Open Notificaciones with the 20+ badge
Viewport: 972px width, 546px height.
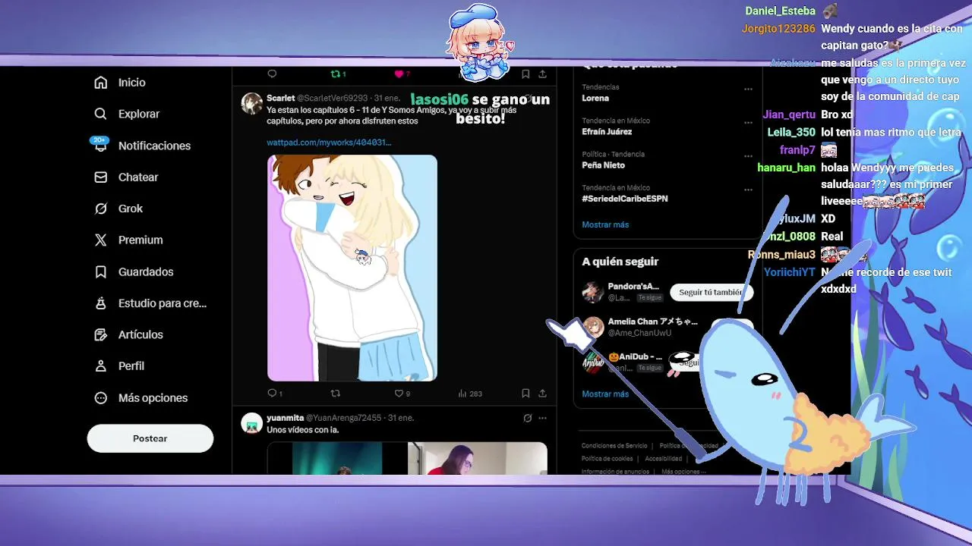pos(141,146)
